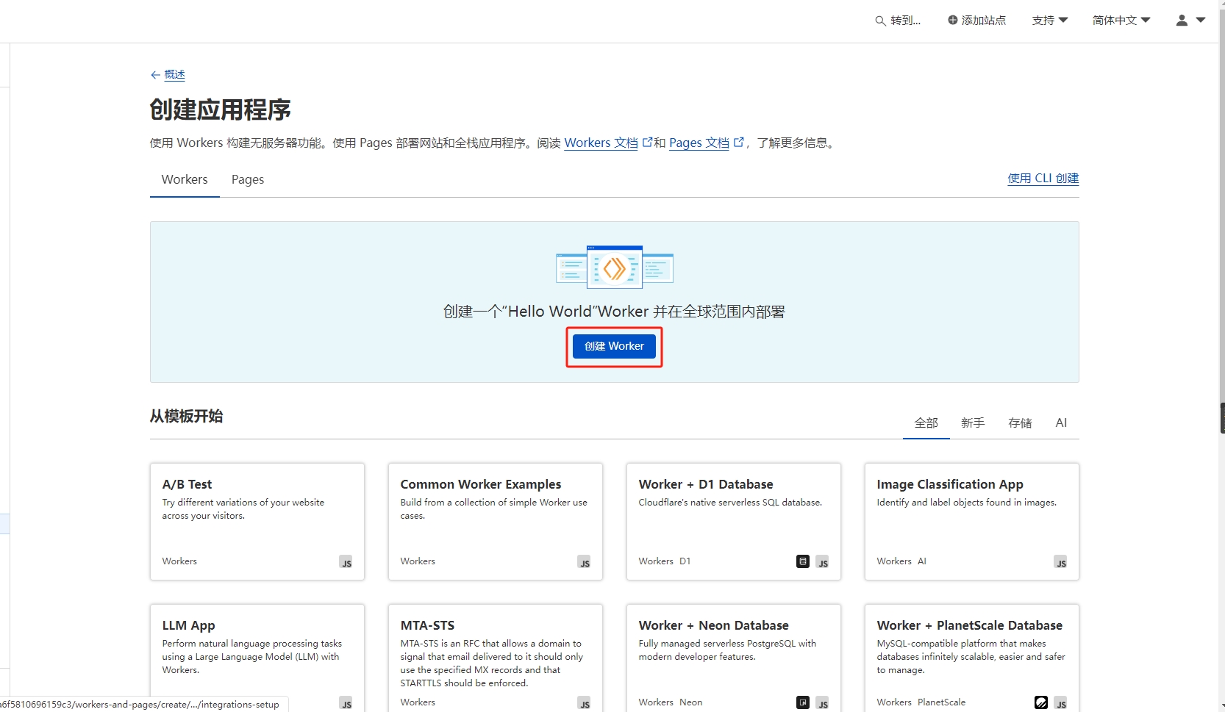
Task: Open the 使用 CLI 创建 link
Action: 1043,179
